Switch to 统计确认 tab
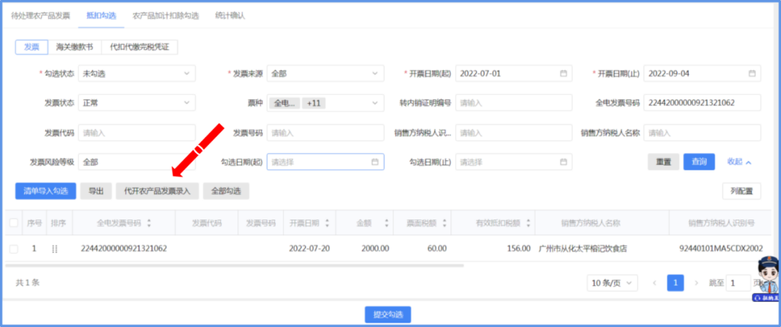Image resolution: width=781 pixels, height=327 pixels. coord(230,15)
